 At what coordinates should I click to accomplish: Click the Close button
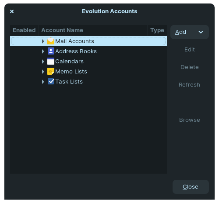[x=191, y=187]
